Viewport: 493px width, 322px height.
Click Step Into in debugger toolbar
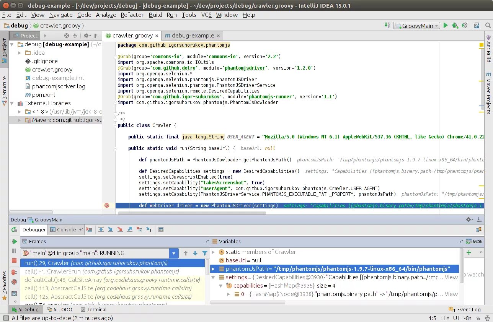(x=111, y=230)
